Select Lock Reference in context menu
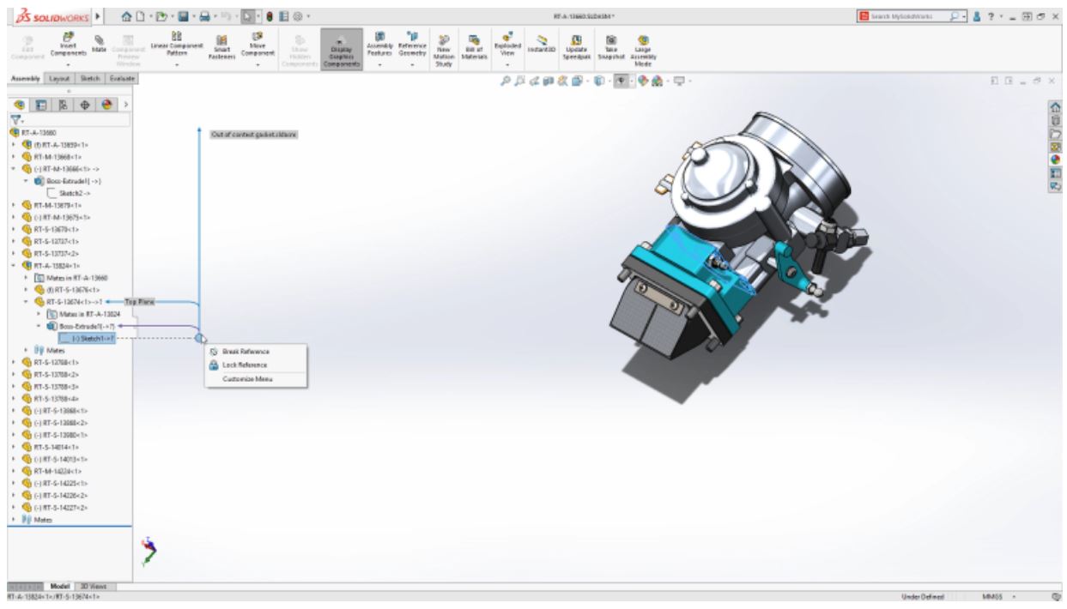Image resolution: width=1067 pixels, height=609 pixels. [x=244, y=365]
